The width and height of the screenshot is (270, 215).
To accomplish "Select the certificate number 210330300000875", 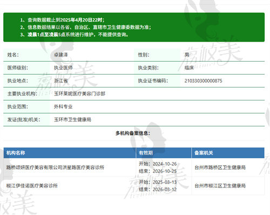I will click(203, 80).
